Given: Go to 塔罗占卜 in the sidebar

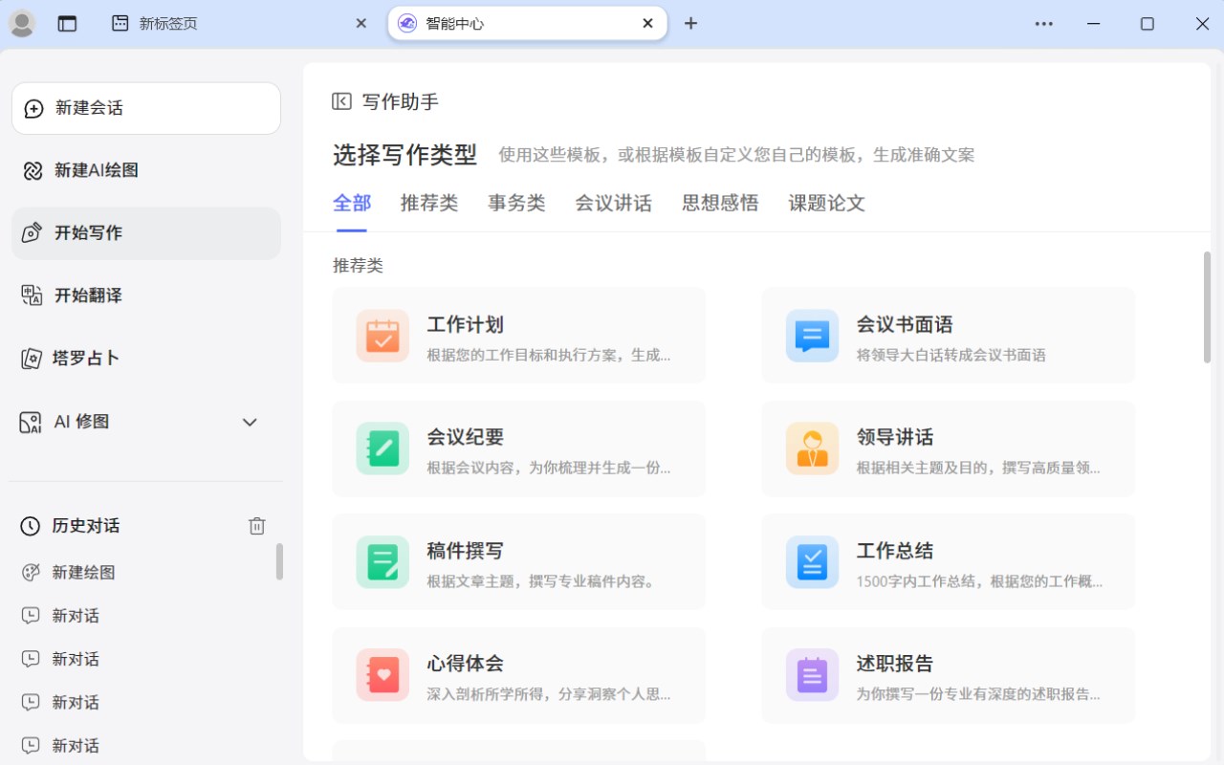Looking at the screenshot, I should pos(146,359).
